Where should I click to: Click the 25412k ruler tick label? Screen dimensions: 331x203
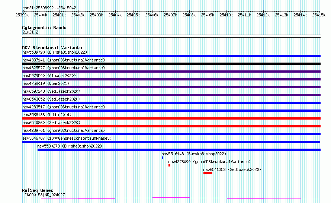coord(263,15)
